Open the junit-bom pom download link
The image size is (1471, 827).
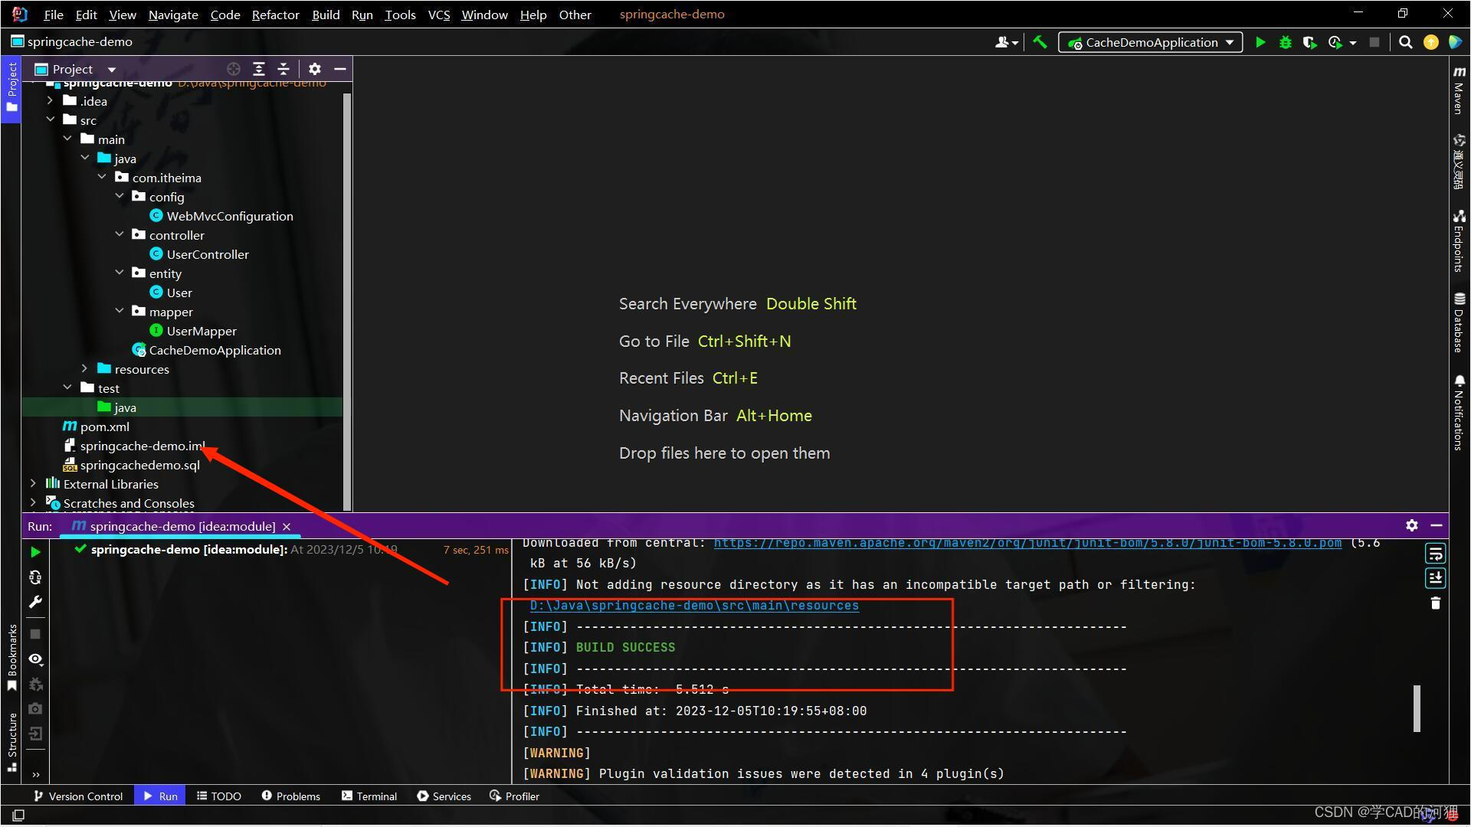coord(1027,543)
